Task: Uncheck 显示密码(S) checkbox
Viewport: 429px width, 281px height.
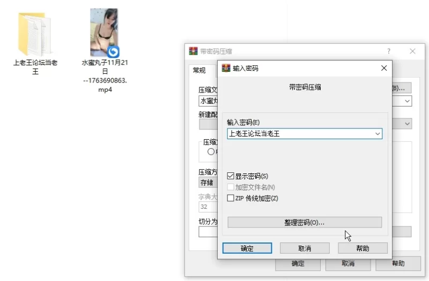Action: [231, 176]
